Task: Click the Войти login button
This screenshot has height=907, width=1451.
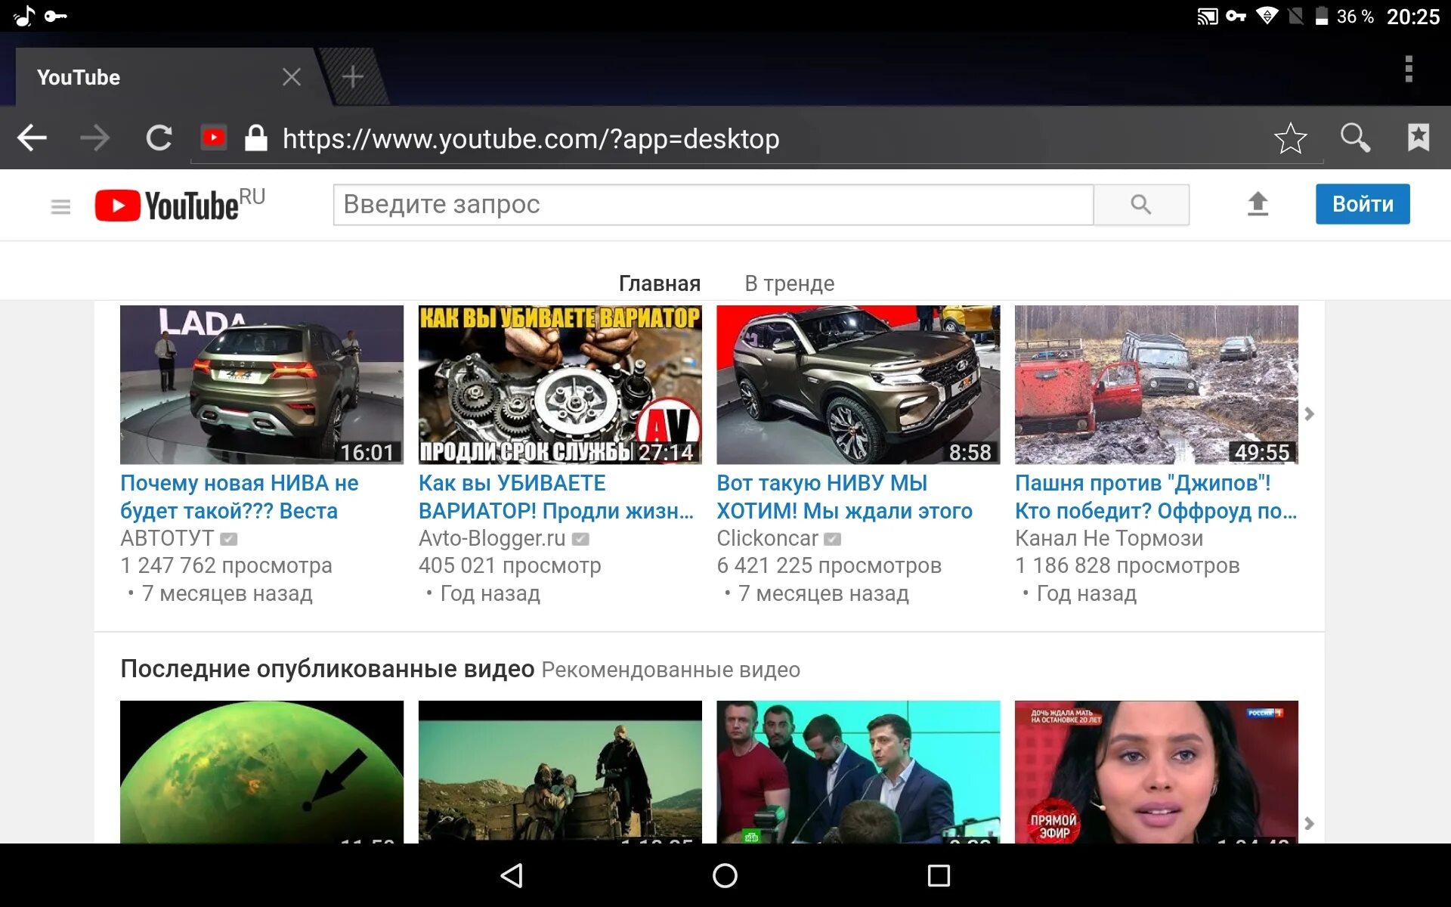Action: point(1364,204)
